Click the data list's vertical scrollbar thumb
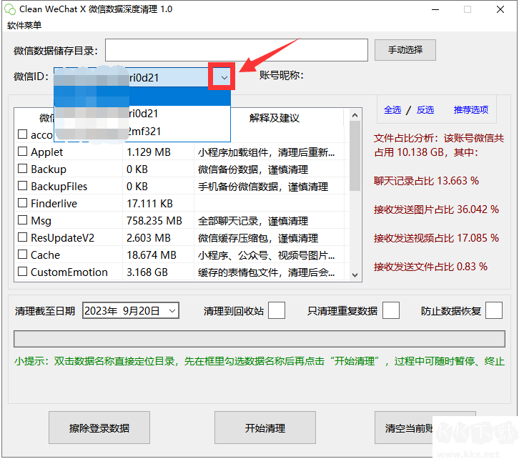 355,156
